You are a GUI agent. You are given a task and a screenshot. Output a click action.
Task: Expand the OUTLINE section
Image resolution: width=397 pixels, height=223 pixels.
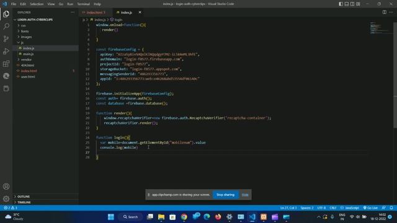45,196
